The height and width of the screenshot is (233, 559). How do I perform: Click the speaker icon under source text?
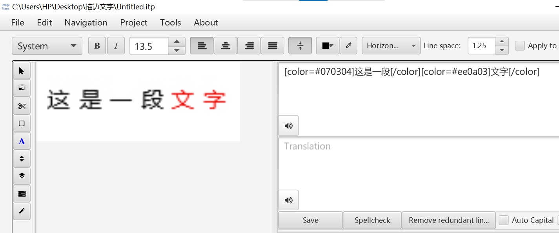point(288,125)
